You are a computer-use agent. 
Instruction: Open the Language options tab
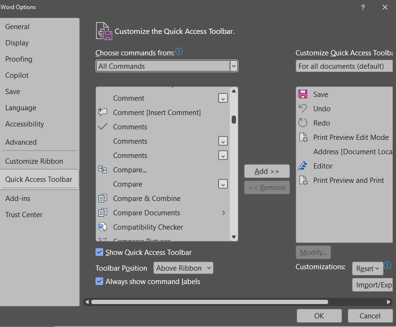tap(40, 108)
